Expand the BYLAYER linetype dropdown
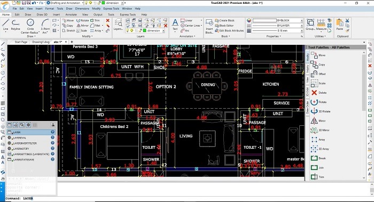The width and height of the screenshot is (374, 202). [x=302, y=26]
